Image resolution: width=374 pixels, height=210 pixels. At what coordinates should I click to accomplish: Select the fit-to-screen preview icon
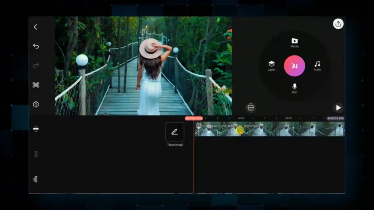point(35,84)
